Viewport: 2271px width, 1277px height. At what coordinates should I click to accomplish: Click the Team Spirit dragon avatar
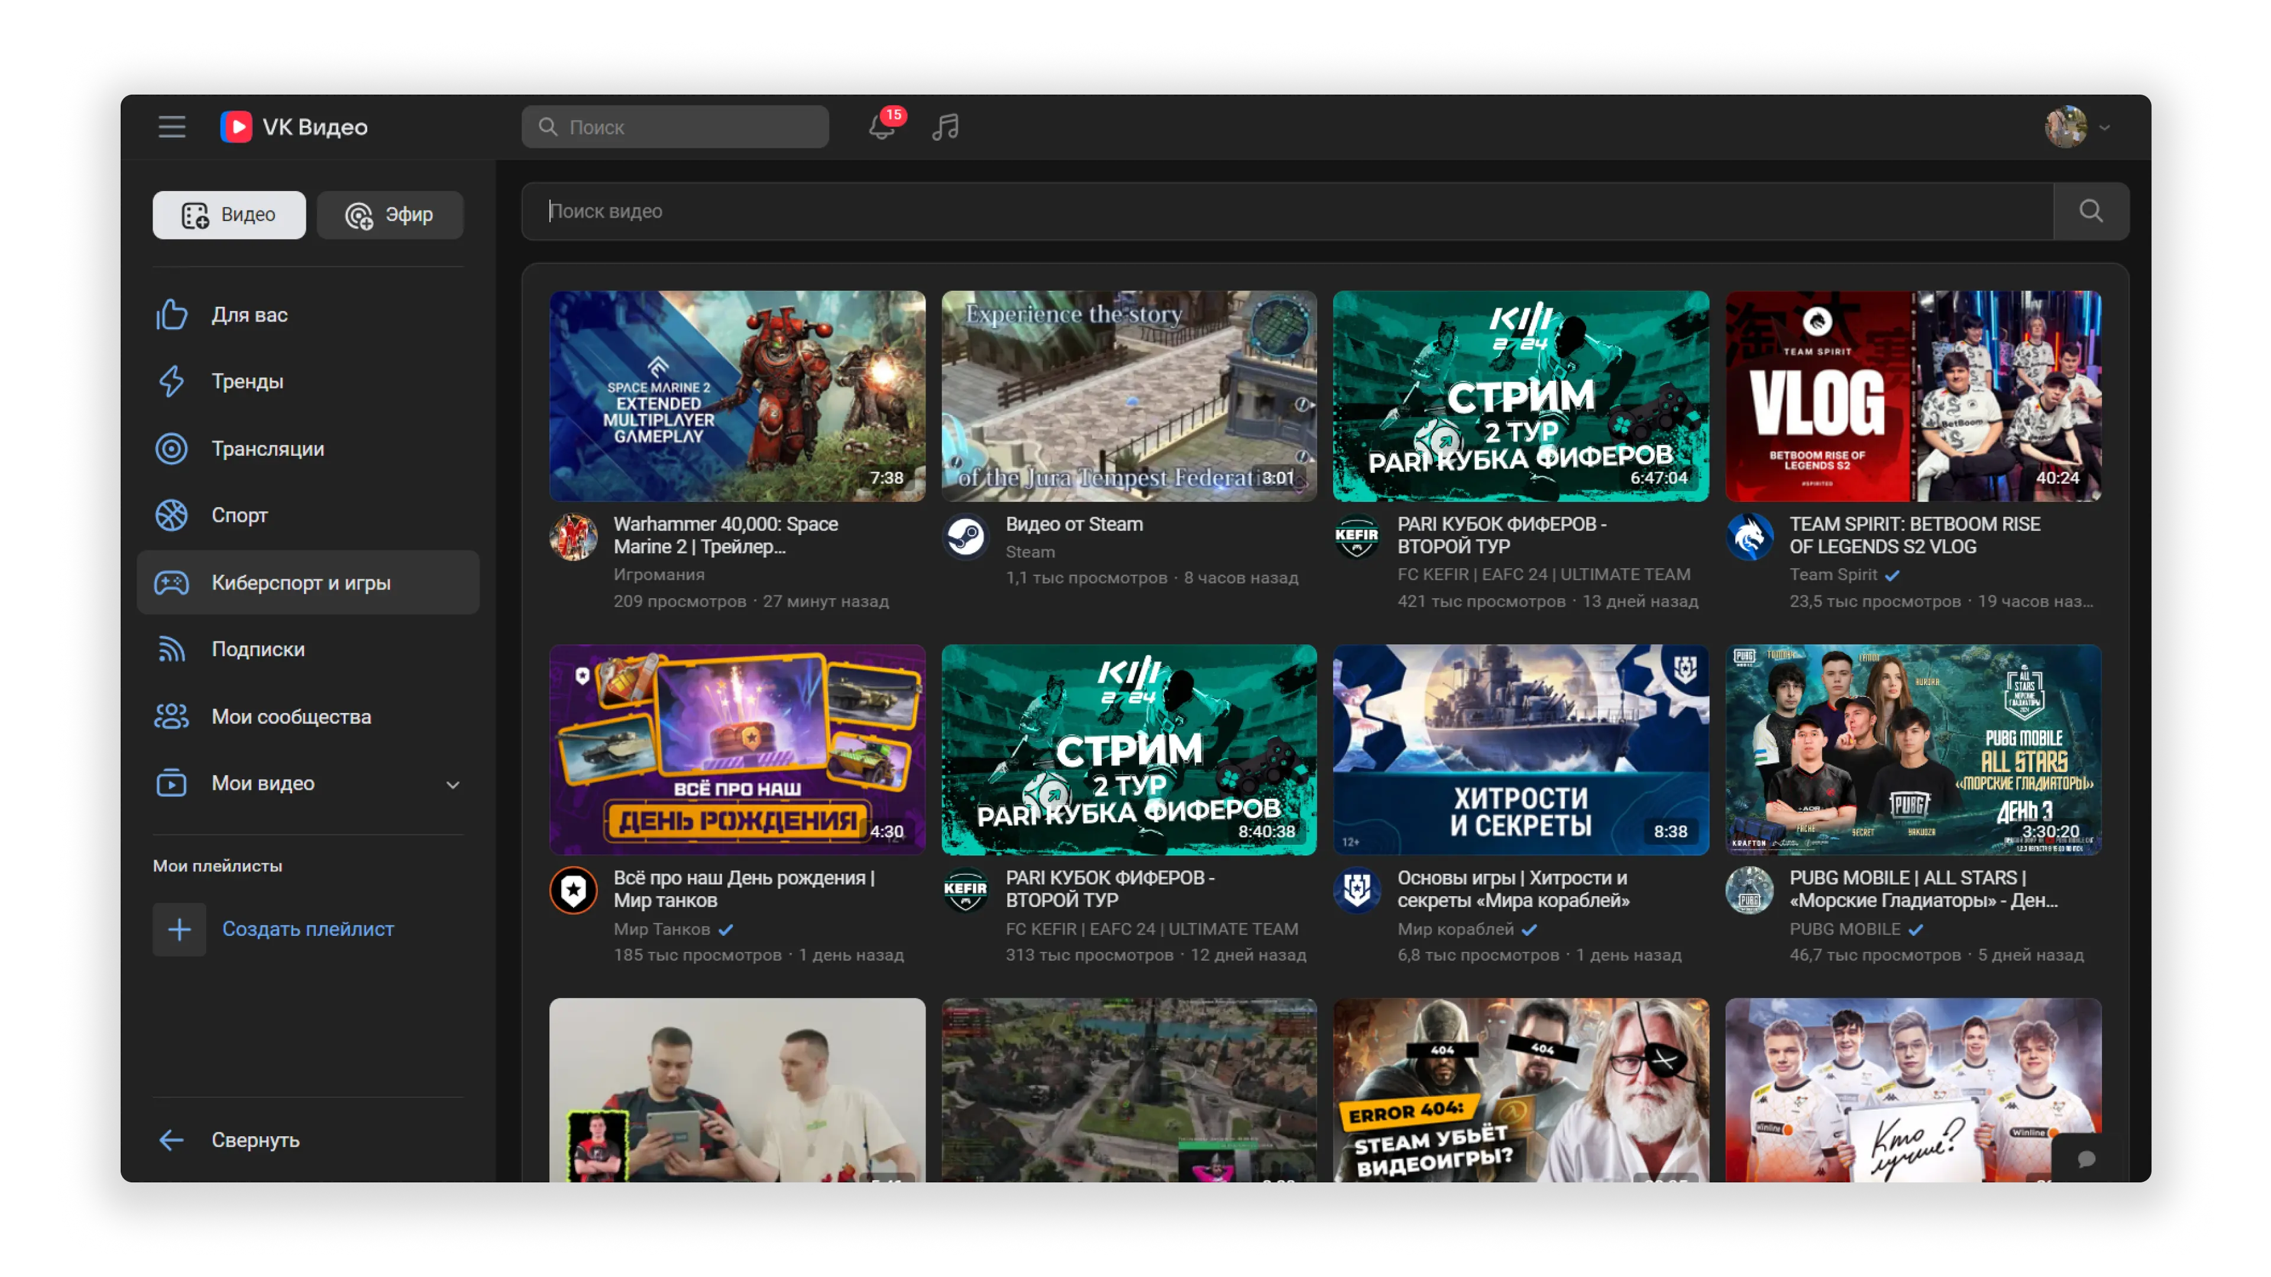coord(1749,537)
